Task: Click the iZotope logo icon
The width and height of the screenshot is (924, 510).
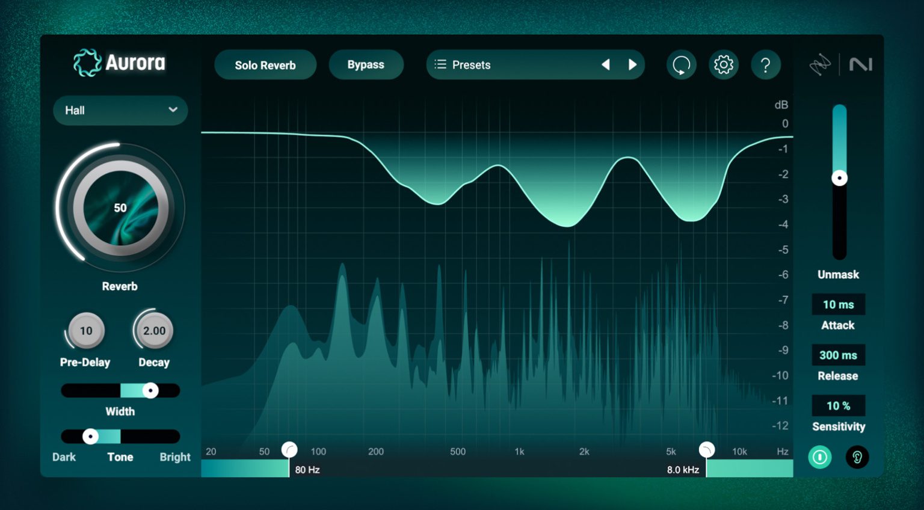Action: point(819,64)
